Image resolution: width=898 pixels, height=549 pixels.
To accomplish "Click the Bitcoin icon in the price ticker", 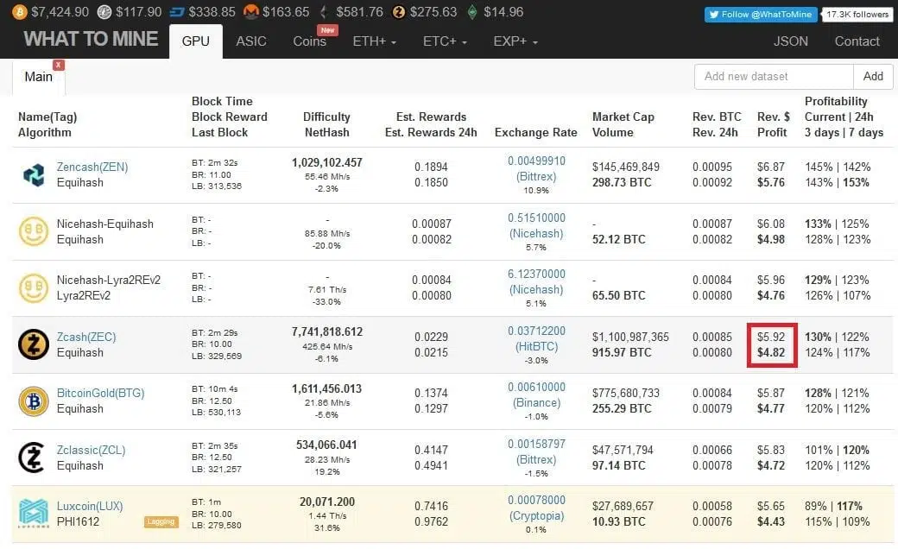I will point(20,12).
